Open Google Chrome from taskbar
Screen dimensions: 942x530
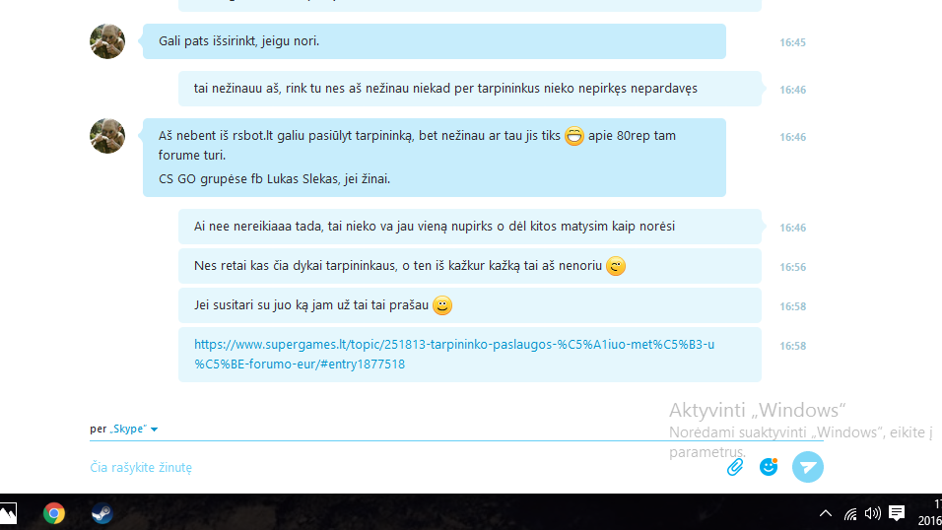point(54,513)
